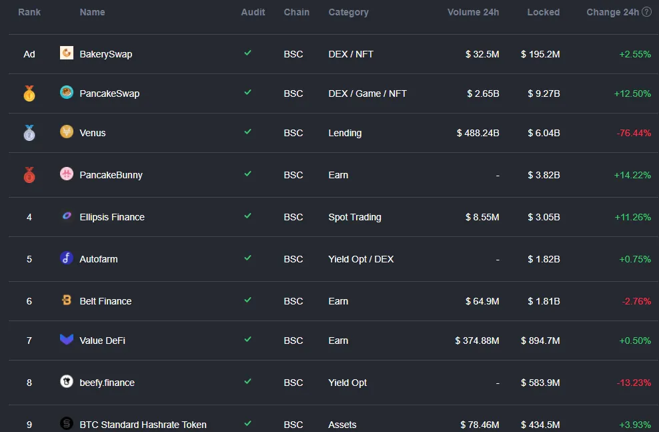
Task: Open the BTC Standard Hashrate Token link
Action: point(143,425)
